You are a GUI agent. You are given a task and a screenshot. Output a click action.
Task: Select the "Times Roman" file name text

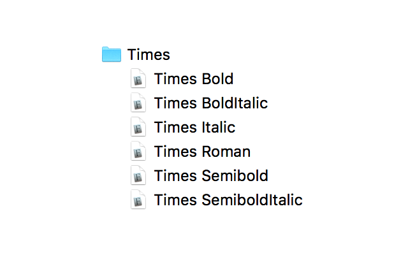(x=202, y=152)
